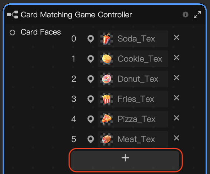The width and height of the screenshot is (210, 174).
Task: Select the Soda_Tex texture field
Action: point(133,39)
